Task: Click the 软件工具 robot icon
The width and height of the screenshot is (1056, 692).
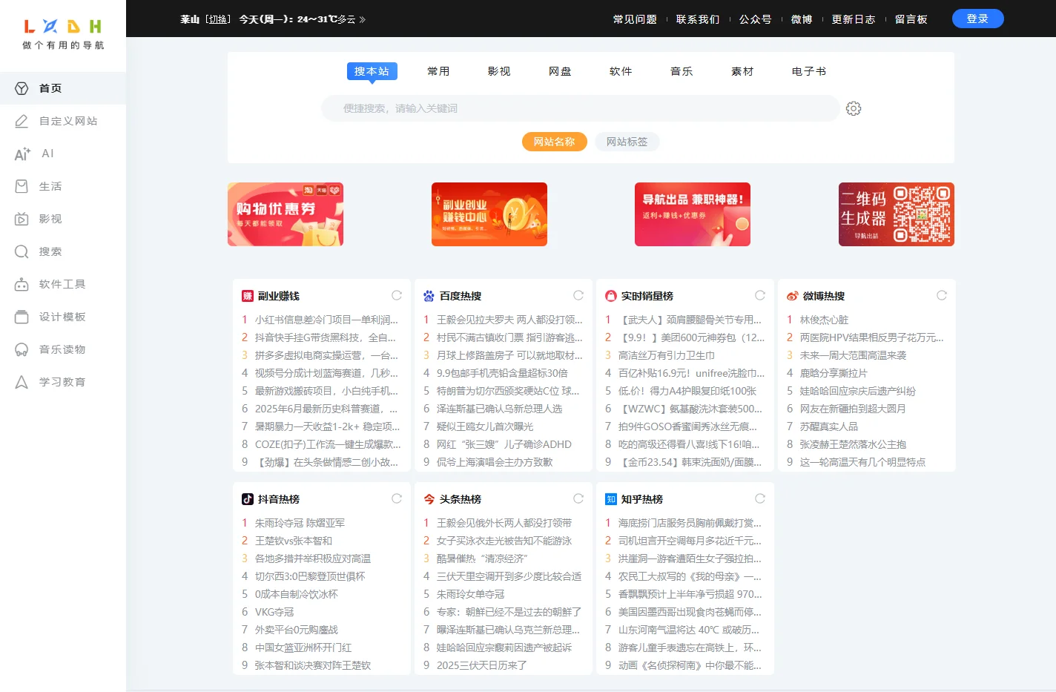Action: [22, 284]
